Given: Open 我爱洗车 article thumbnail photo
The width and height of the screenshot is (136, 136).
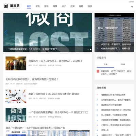Looking at the screenshot, I should (x=16, y=63).
